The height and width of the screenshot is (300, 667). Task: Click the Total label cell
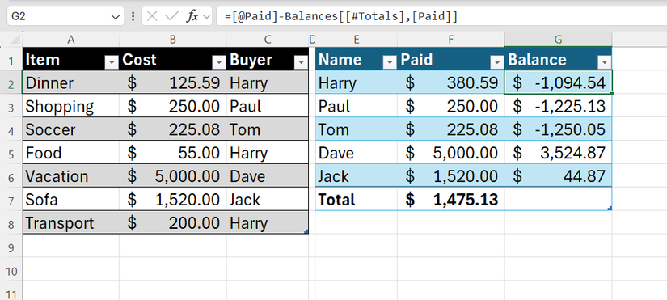coord(357,200)
